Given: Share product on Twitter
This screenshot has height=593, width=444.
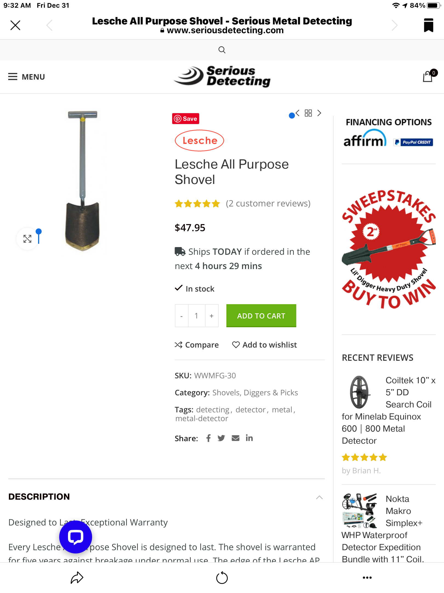Looking at the screenshot, I should pos(221,438).
